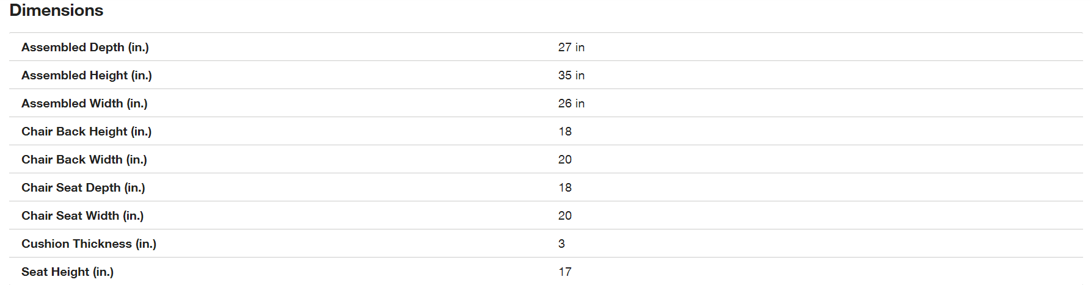Click the 'in' unit beside 27
Image resolution: width=1091 pixels, height=285 pixels.
tap(580, 47)
